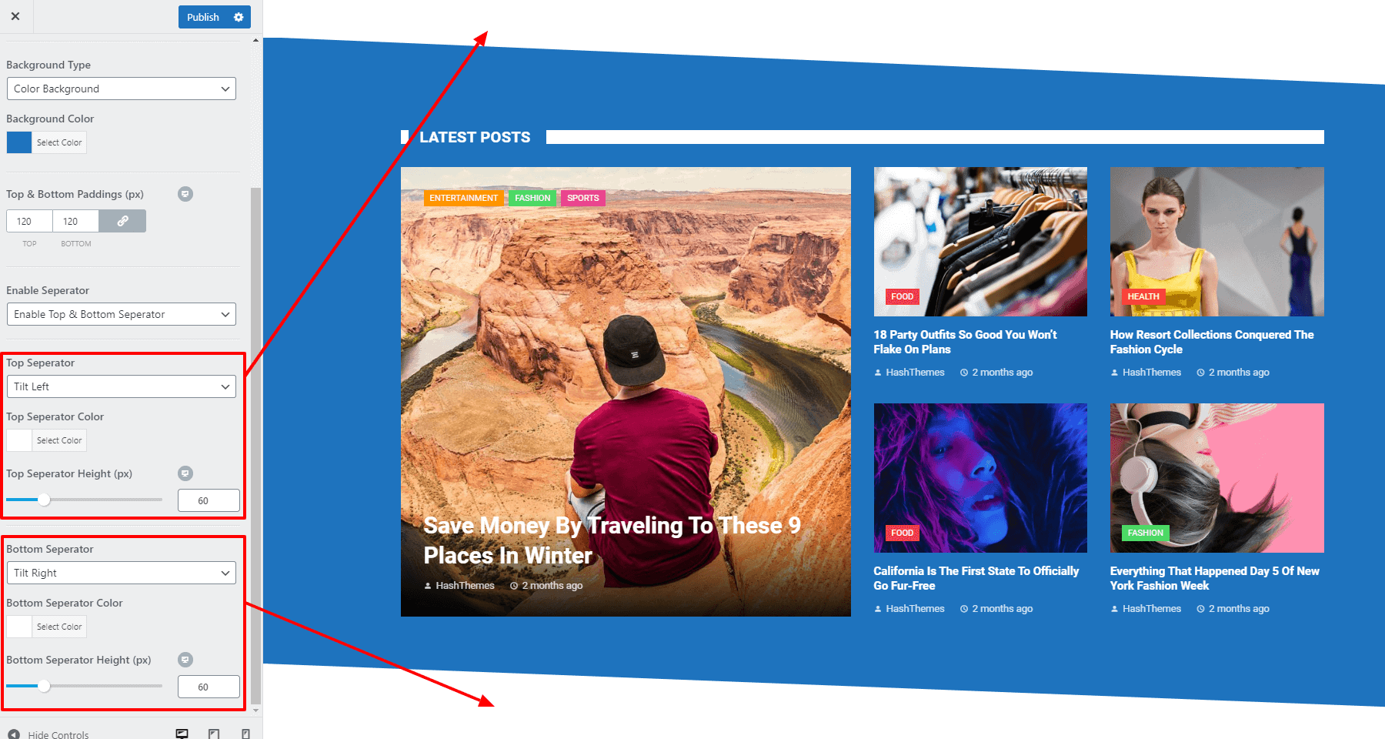
Task: Click FASHION tag on Fashion Week post
Action: click(1146, 533)
